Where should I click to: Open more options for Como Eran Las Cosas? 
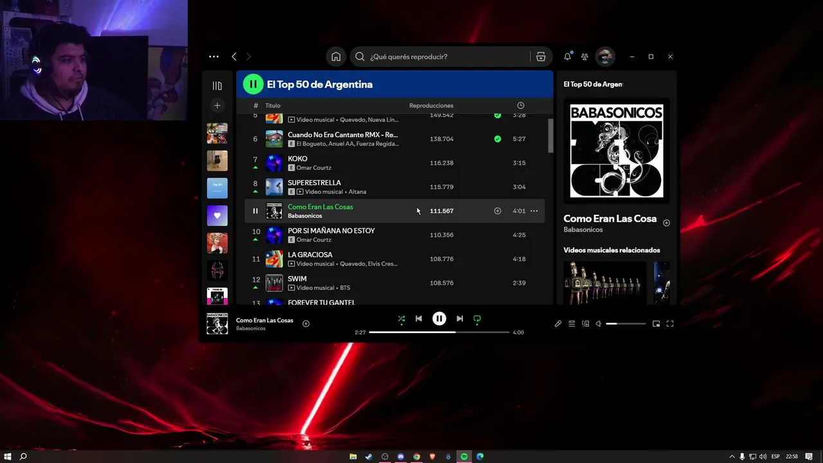[534, 211]
